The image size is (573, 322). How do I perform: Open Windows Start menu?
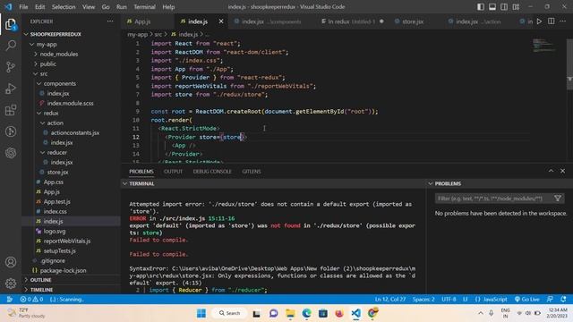(201, 313)
